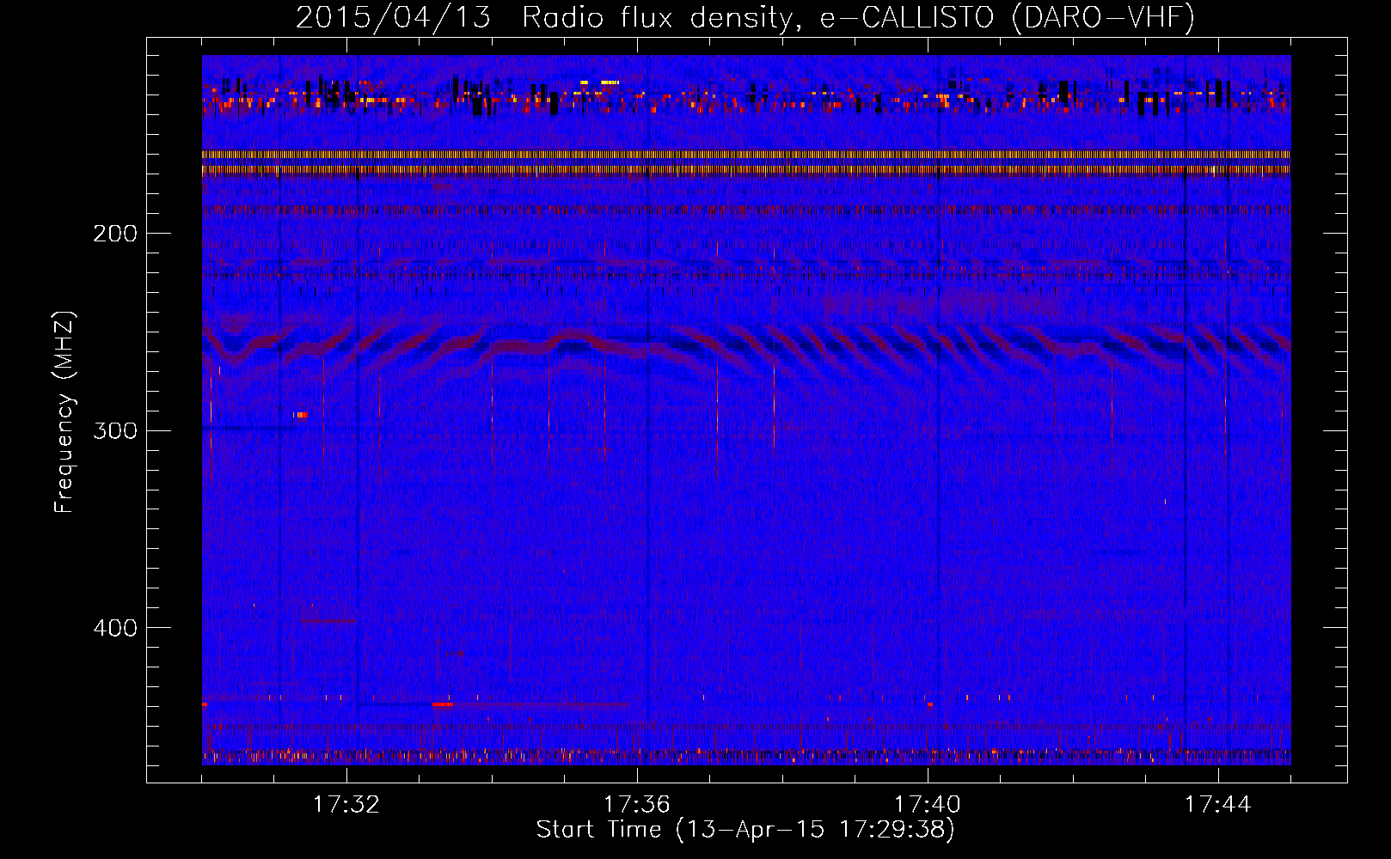
Task: Click the 17:44 time tick label
Action: (1217, 805)
